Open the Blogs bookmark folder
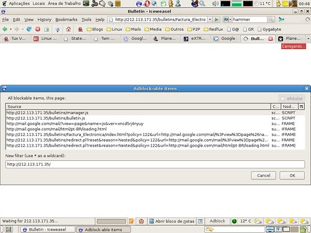Viewport: 311px width, 233px height. click(x=95, y=29)
